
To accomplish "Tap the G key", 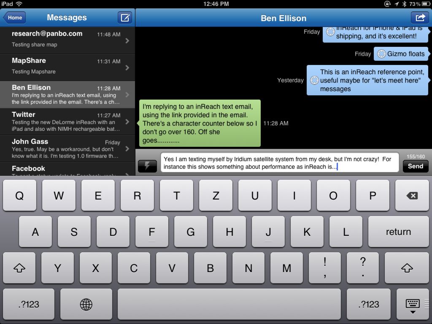I will tap(191, 232).
